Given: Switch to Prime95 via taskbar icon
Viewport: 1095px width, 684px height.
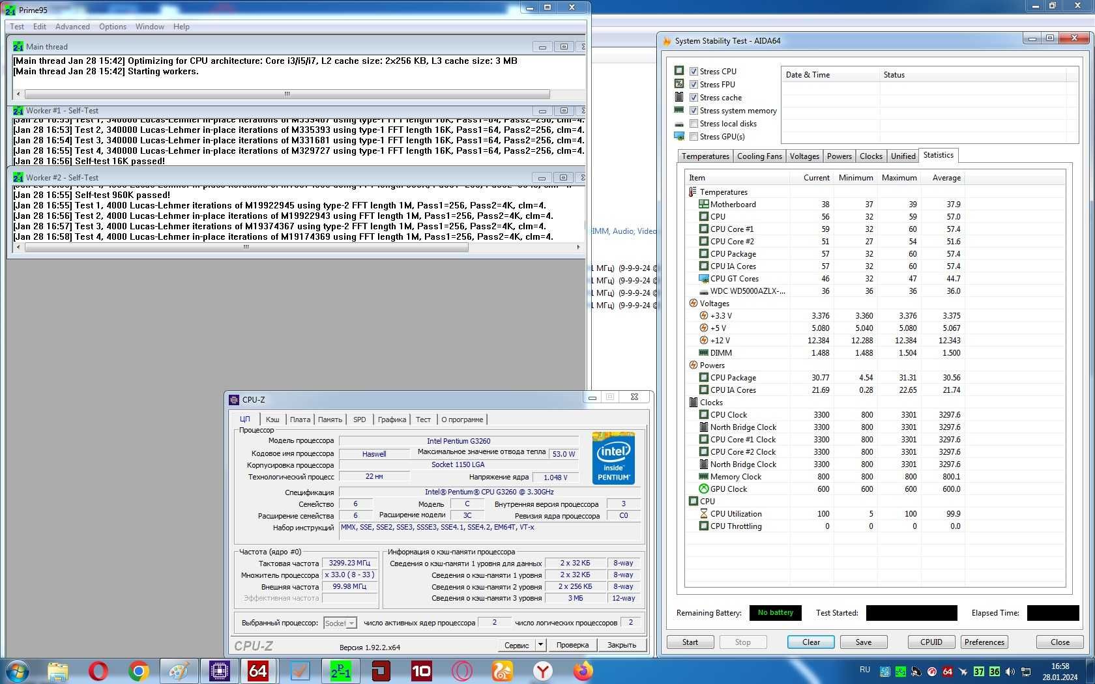Looking at the screenshot, I should [x=340, y=670].
